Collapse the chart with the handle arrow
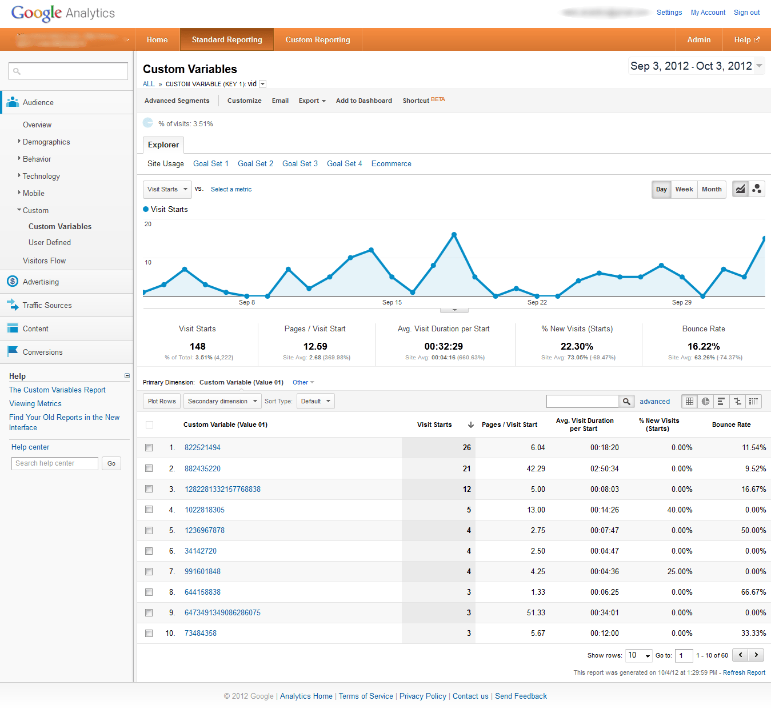Image resolution: width=771 pixels, height=709 pixels. [x=454, y=310]
